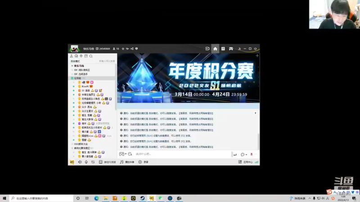Image resolution: width=360 pixels, height=202 pixels.
Task: Click the chat log vertical scrollbar
Action: [258, 141]
